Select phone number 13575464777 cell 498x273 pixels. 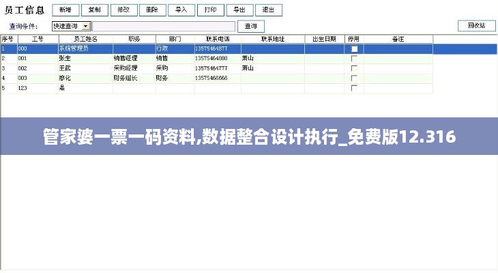tap(218, 68)
